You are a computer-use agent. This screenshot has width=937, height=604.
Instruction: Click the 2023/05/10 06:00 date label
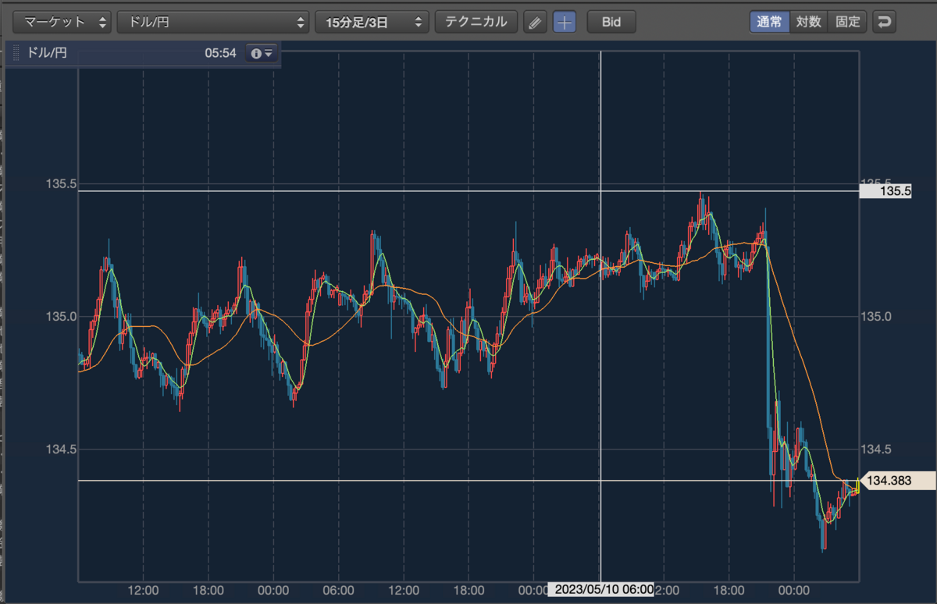(x=601, y=590)
